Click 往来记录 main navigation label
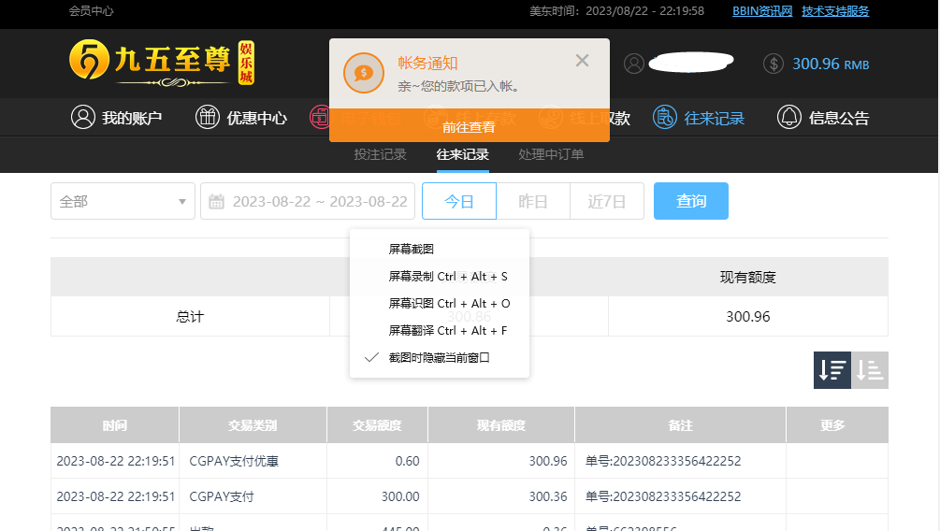The width and height of the screenshot is (940, 531). click(x=714, y=118)
